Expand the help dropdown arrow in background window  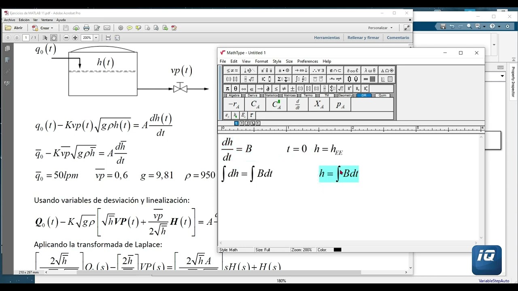click(x=499, y=26)
